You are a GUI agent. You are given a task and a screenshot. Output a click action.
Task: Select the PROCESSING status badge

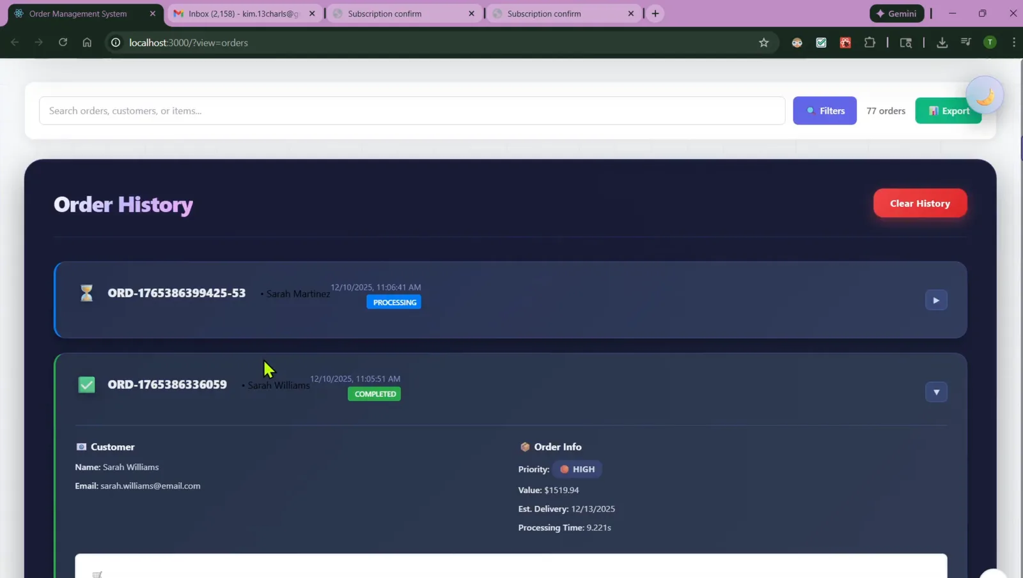coord(394,302)
